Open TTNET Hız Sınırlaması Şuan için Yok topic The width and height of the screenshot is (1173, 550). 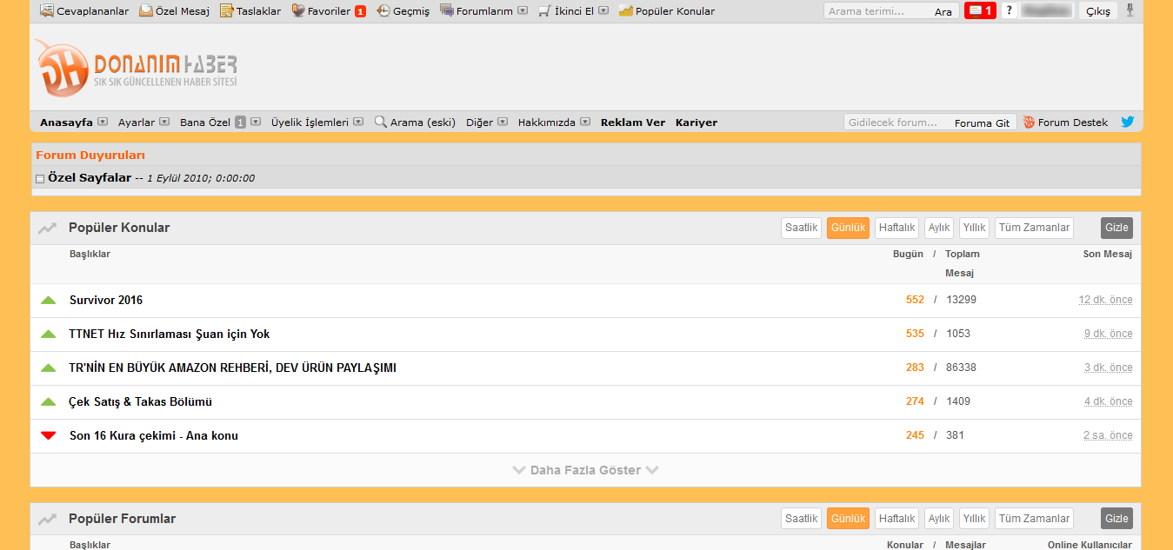pyautogui.click(x=170, y=335)
